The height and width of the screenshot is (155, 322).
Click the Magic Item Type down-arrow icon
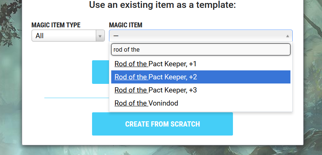[x=100, y=36]
